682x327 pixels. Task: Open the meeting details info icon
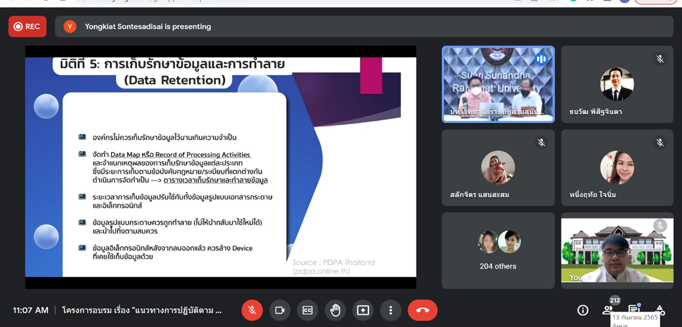pyautogui.click(x=583, y=310)
